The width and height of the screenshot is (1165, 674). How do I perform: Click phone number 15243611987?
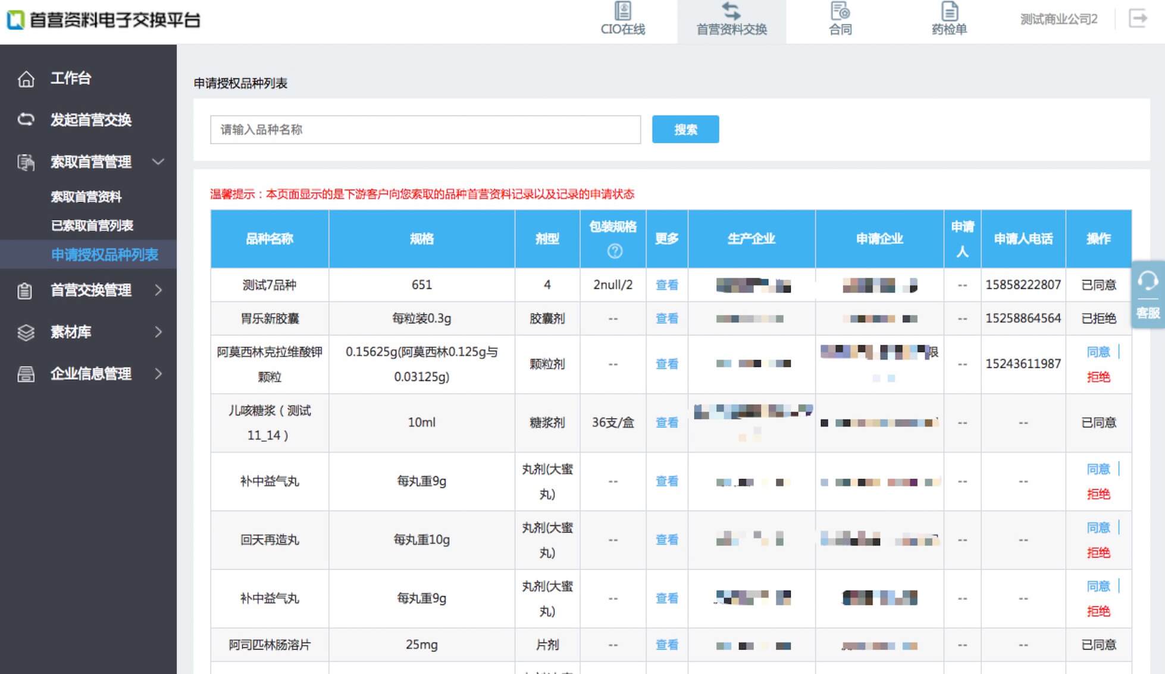(1023, 364)
